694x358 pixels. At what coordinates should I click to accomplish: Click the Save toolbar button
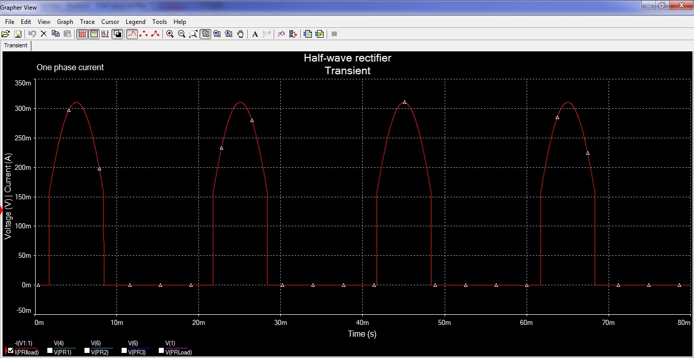(17, 34)
